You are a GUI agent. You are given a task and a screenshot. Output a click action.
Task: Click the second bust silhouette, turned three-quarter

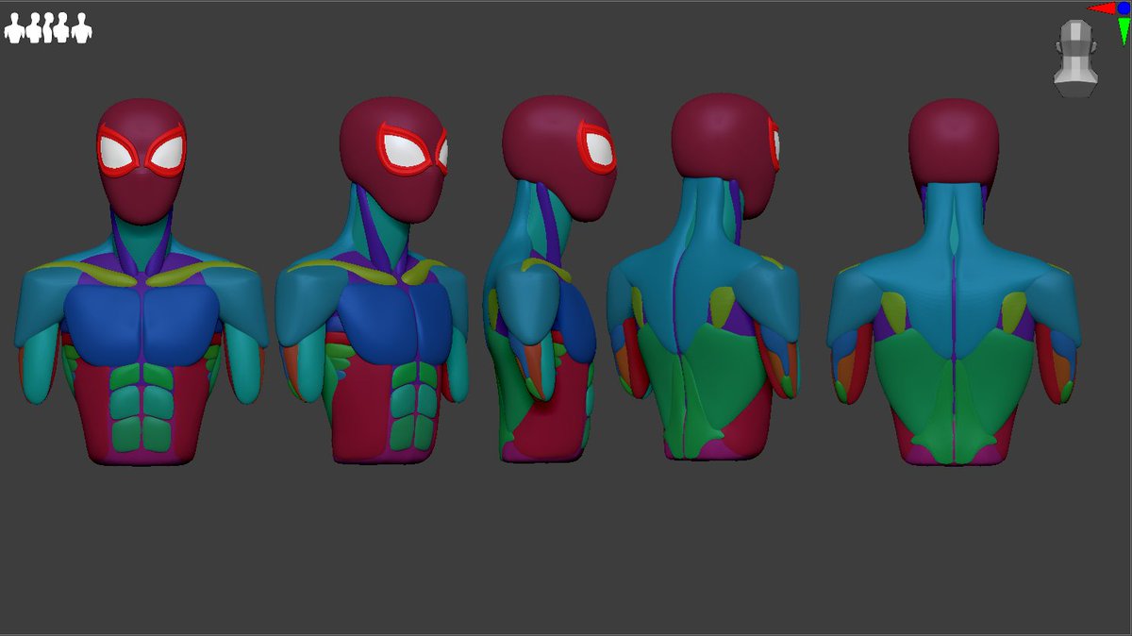[34, 28]
